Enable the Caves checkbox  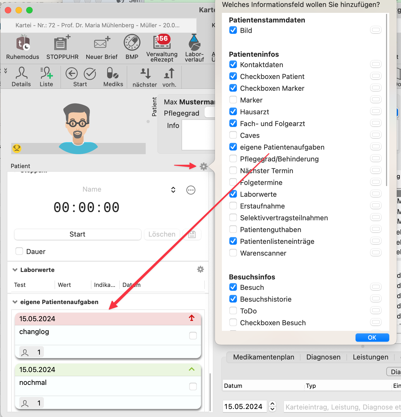tap(233, 135)
